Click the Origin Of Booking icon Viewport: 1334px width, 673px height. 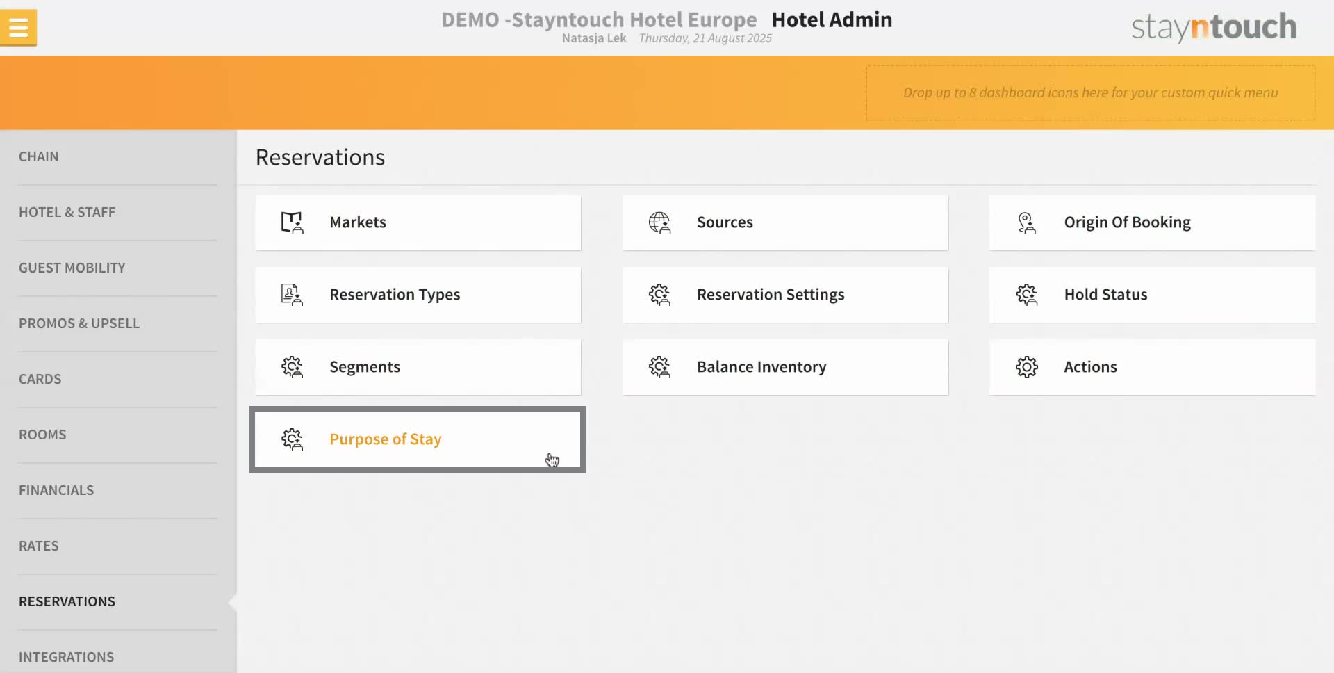[1026, 222]
